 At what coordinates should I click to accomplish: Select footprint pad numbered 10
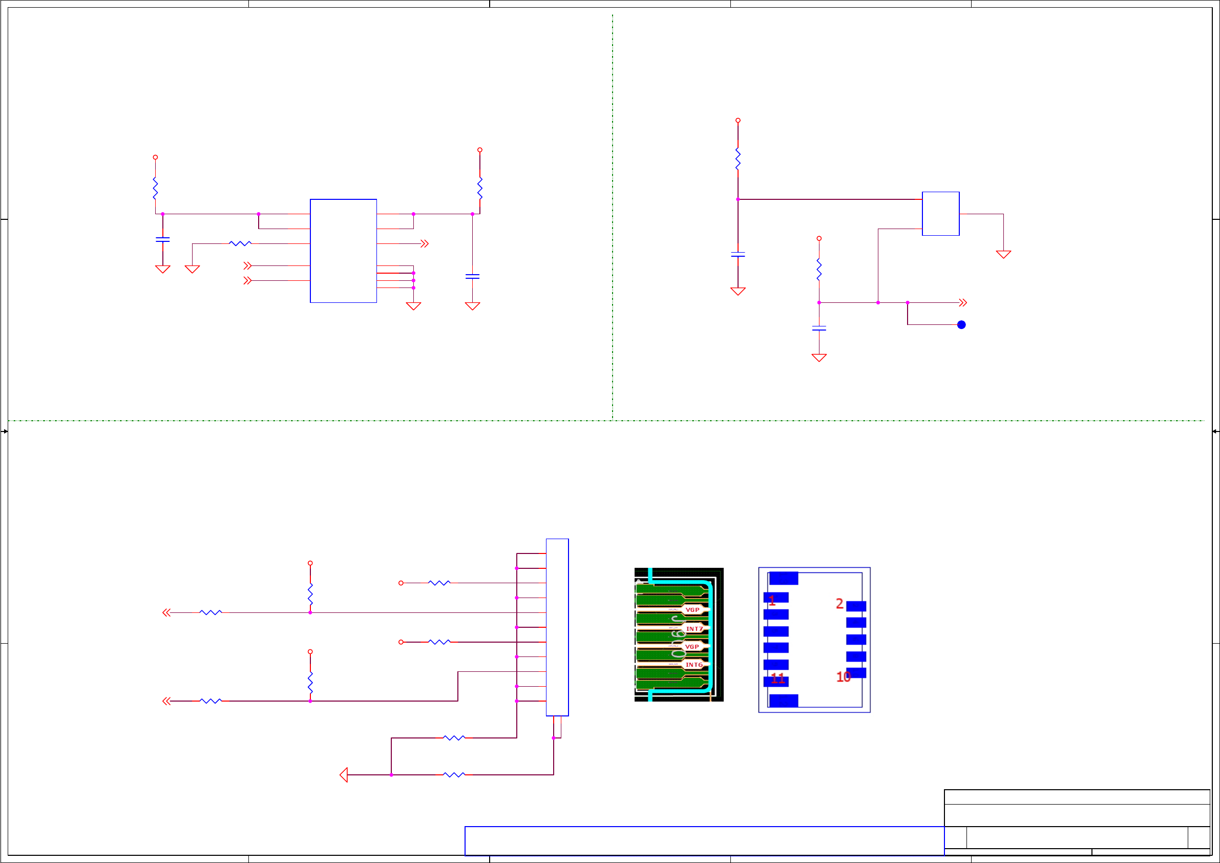856,673
